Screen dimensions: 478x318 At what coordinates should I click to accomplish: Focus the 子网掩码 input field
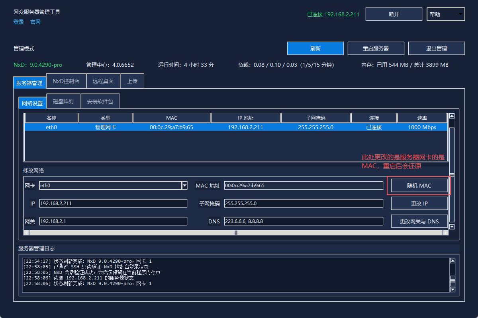(x=304, y=204)
